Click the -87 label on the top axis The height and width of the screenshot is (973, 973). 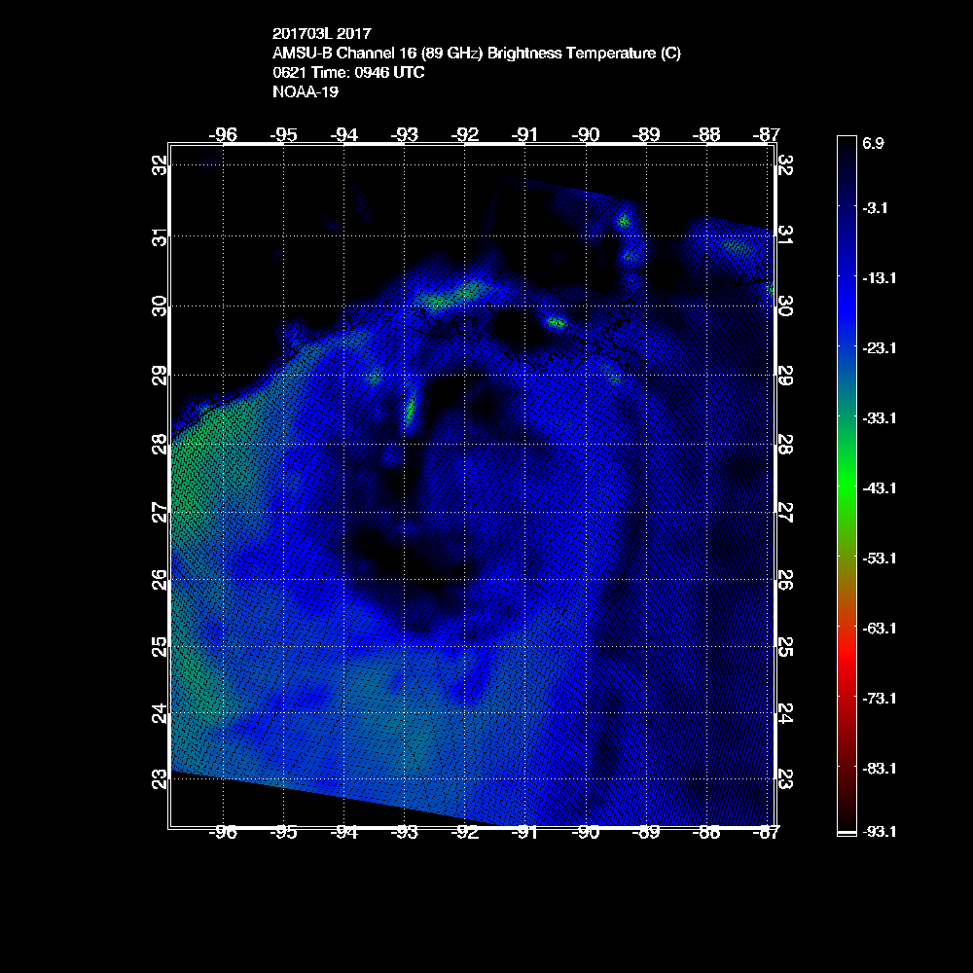click(x=766, y=134)
